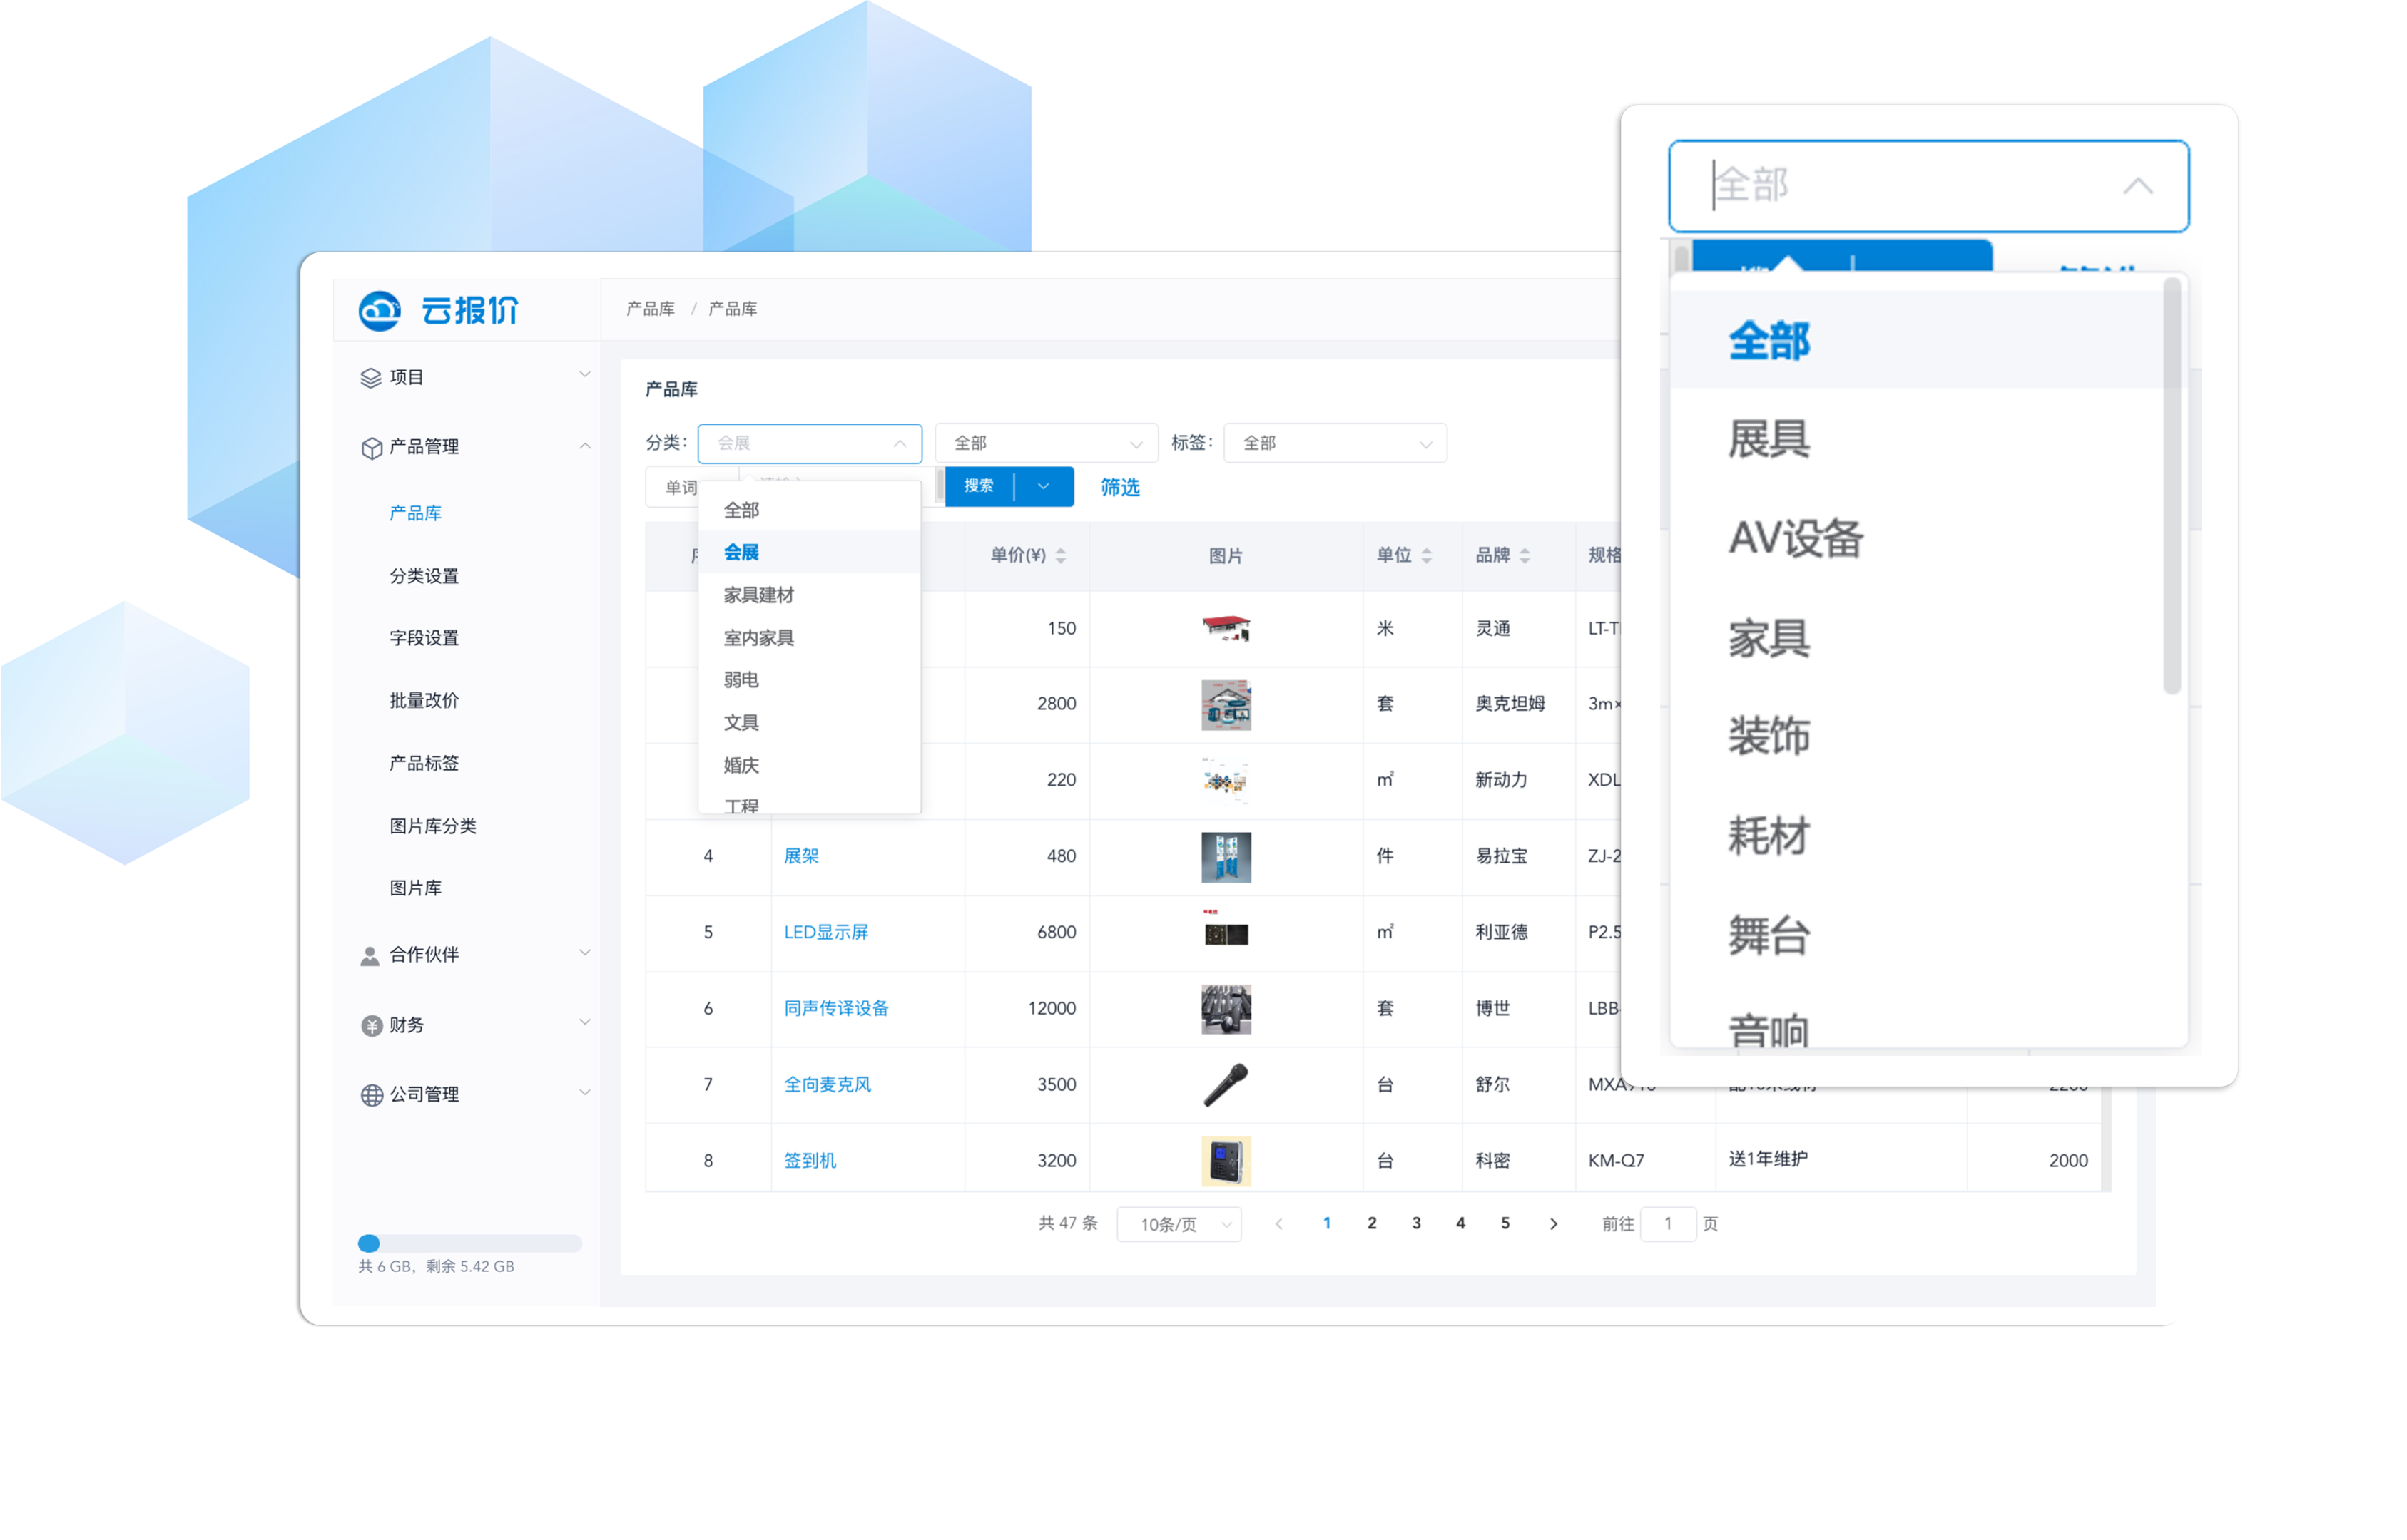
Task: Click the arrow beside 搜索 button
Action: (1044, 487)
